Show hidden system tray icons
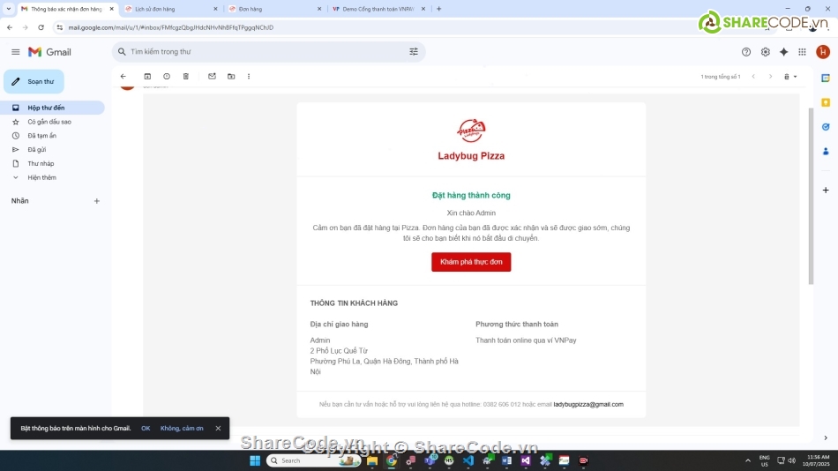Image resolution: width=838 pixels, height=471 pixels. [748, 460]
